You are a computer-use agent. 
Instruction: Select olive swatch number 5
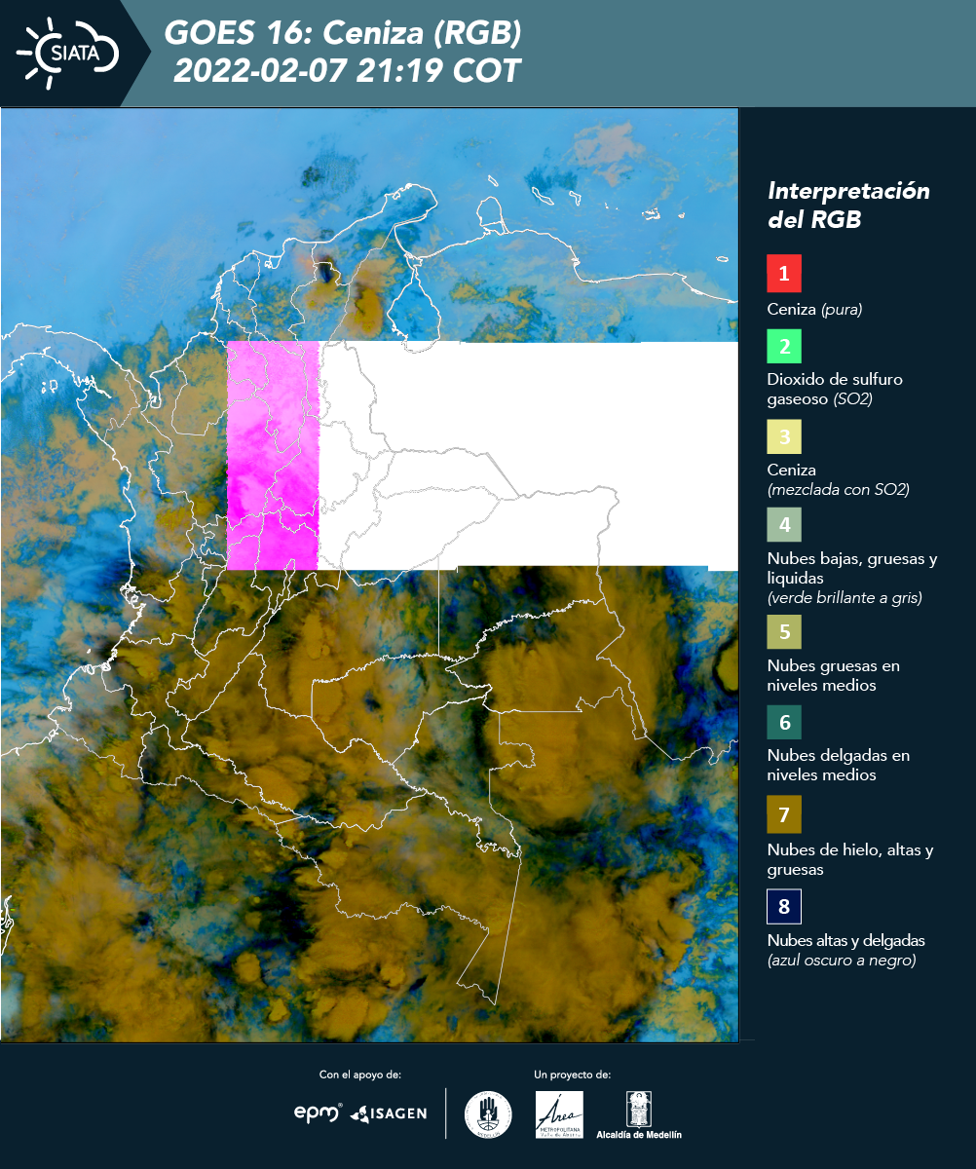[x=784, y=632]
